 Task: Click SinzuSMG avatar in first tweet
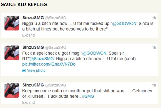point(12,23)
